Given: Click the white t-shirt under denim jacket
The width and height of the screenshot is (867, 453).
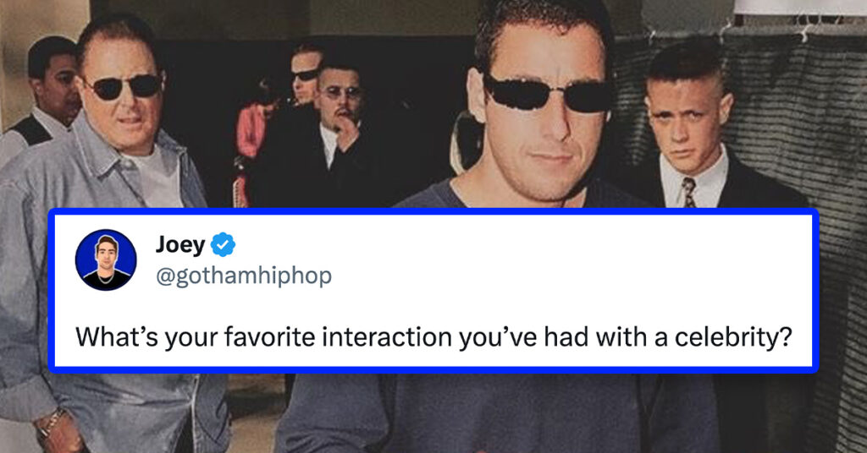Looking at the screenshot, I should point(157,177).
